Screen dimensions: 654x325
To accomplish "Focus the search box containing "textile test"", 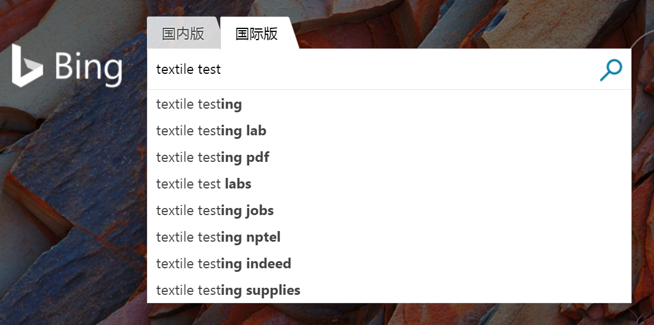I will pyautogui.click(x=354, y=70).
